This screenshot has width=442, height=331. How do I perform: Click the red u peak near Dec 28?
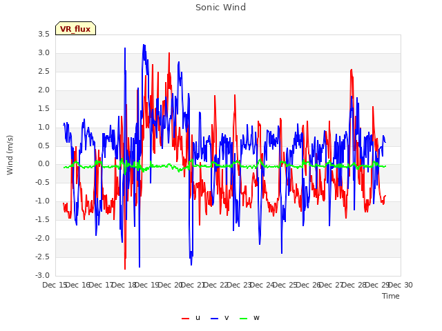352,70
